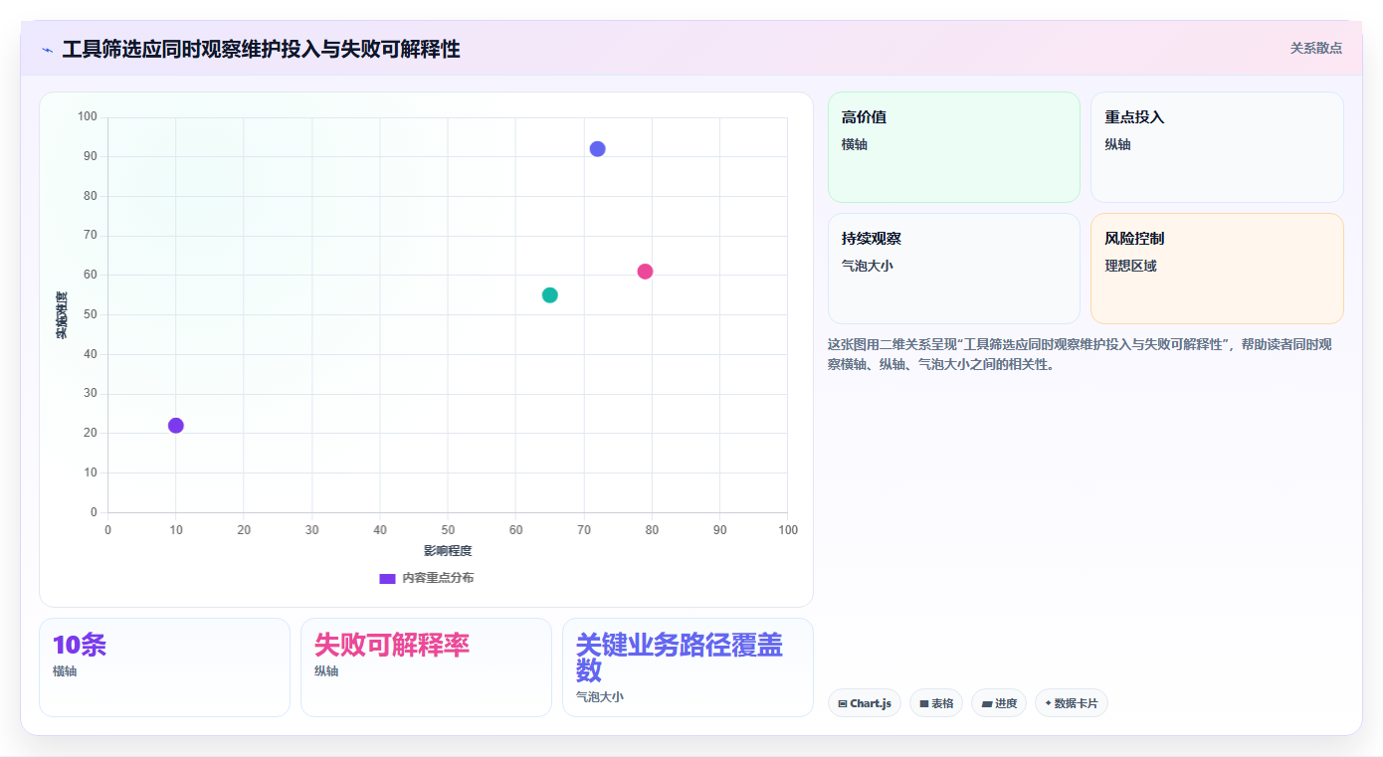Image resolution: width=1383 pixels, height=757 pixels.
Task: Click the lightning icon beside the header title
Action: [x=47, y=50]
